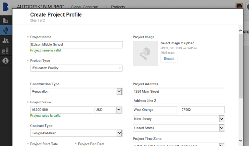Open the analytics bar chart sidebar icon
This screenshot has width=249, height=146.
tap(6, 20)
